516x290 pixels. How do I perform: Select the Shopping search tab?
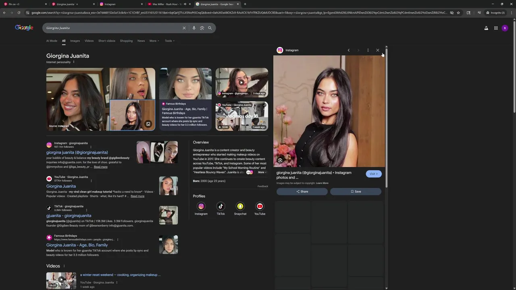pos(126,41)
